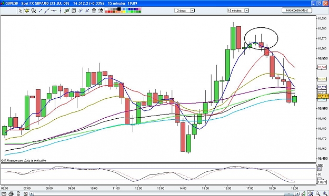Select the vertical line tool

coord(61,11)
